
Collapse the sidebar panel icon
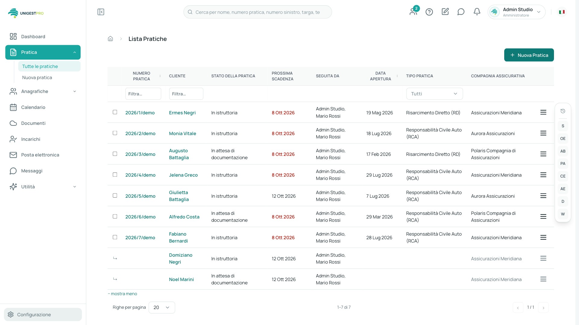[101, 12]
